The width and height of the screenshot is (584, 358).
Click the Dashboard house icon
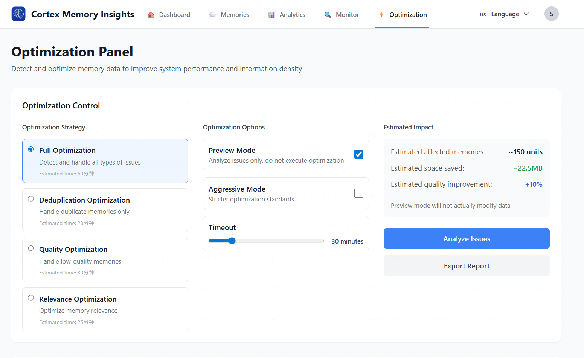[x=151, y=15]
